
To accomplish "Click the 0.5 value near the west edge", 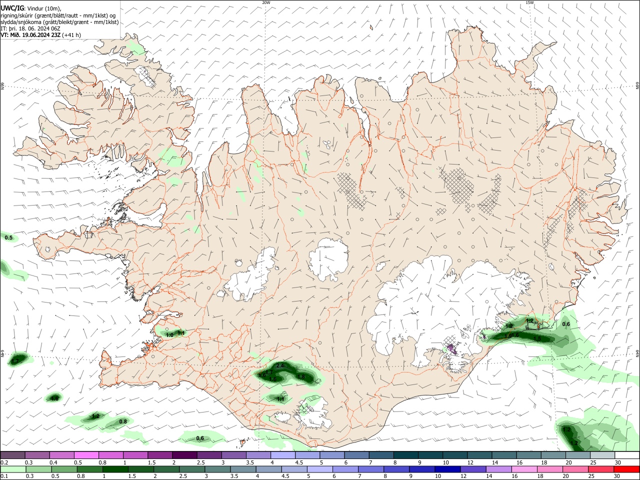I will (8, 237).
